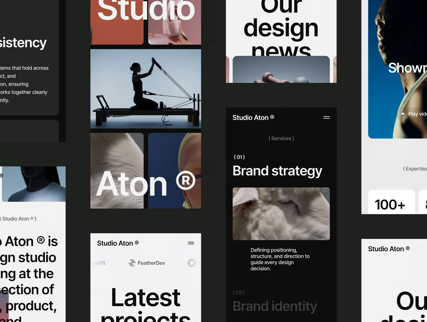Screen dimensions: 427x322
Task: Select the dimmed Brand identity service heading
Action: [x=275, y=306]
